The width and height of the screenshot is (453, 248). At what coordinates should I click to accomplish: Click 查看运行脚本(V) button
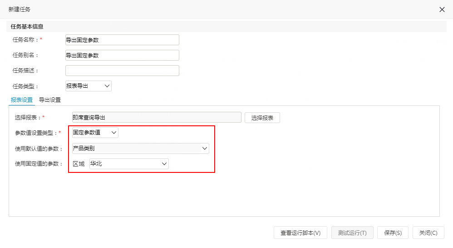click(x=300, y=233)
